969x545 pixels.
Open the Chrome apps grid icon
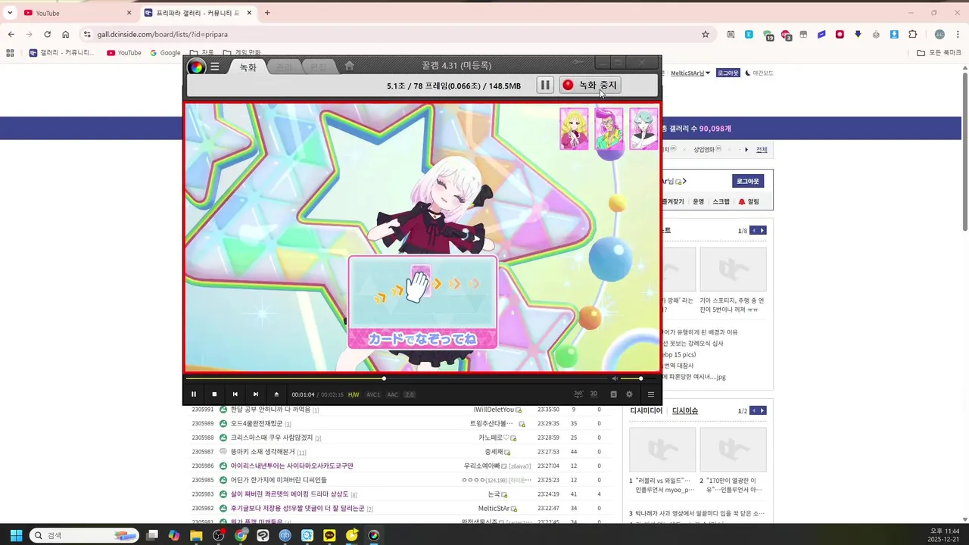pyautogui.click(x=10, y=53)
